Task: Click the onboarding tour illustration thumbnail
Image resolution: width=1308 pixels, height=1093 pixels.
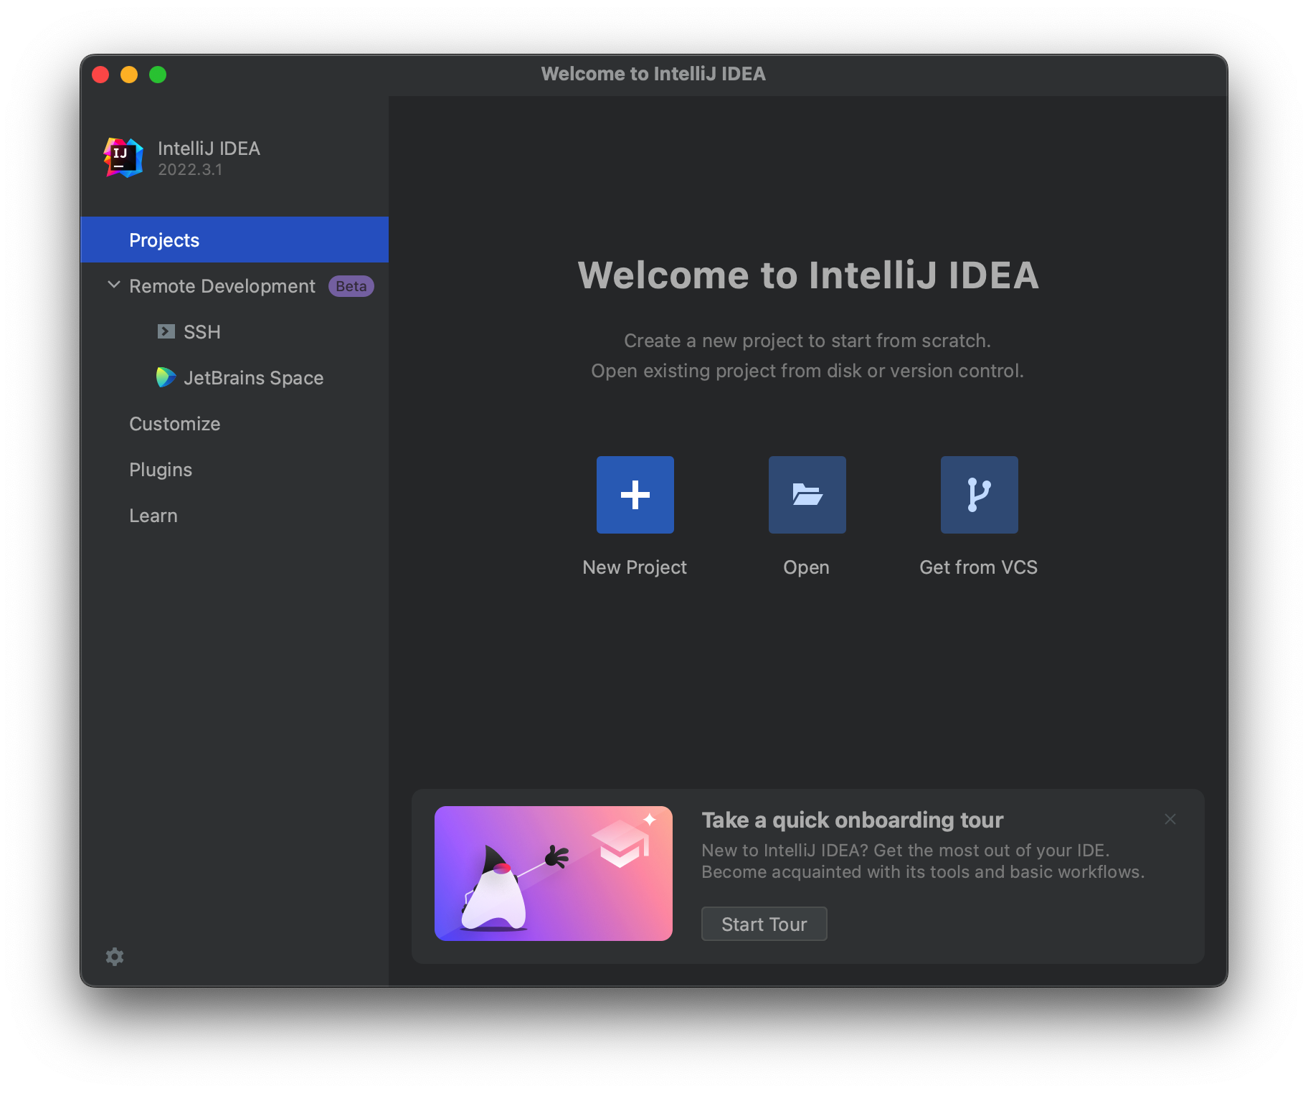Action: click(554, 874)
